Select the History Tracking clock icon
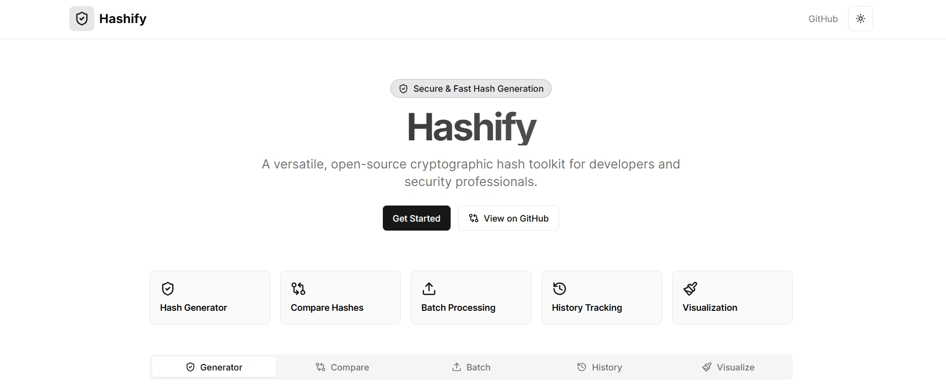The height and width of the screenshot is (392, 946). click(x=559, y=289)
